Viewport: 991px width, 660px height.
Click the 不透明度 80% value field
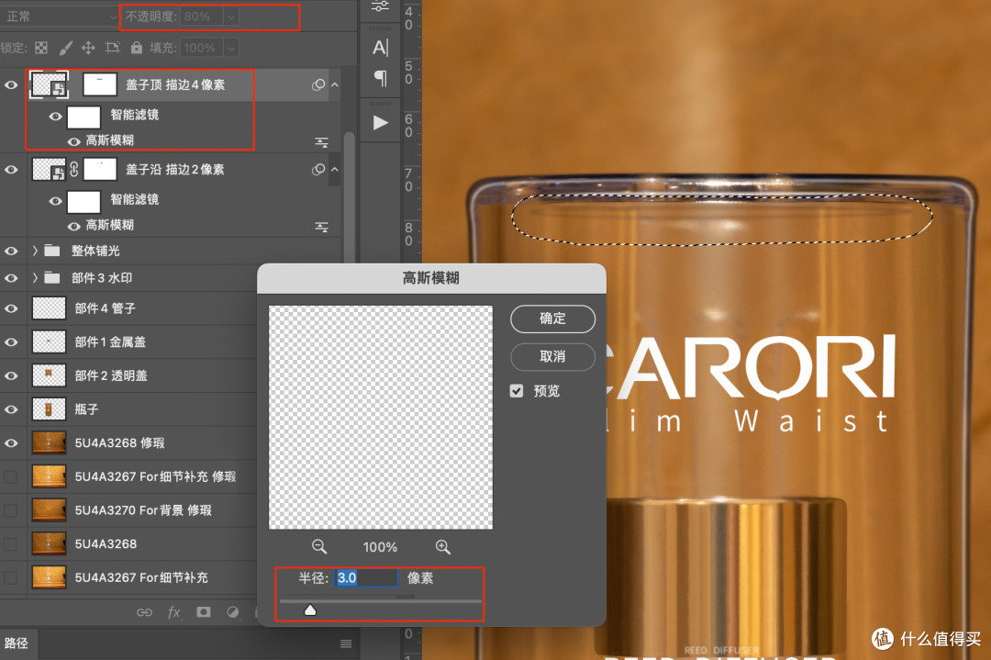202,17
